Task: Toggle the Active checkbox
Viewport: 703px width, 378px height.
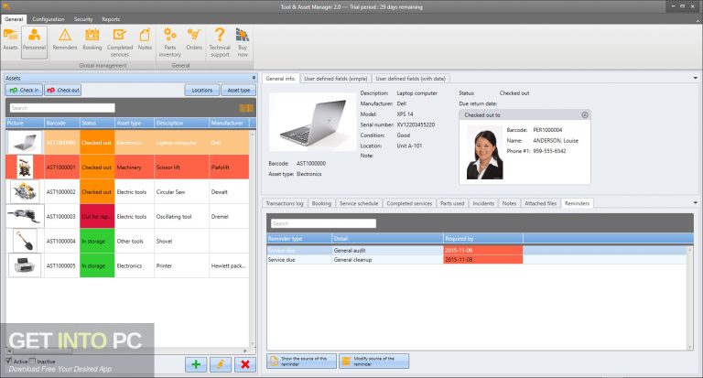Action: (x=9, y=361)
